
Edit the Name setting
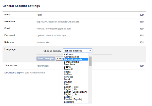pos(142,15)
